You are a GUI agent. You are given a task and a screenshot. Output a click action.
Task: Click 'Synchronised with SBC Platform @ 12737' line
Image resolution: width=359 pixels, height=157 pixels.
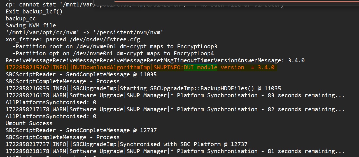[127, 144]
